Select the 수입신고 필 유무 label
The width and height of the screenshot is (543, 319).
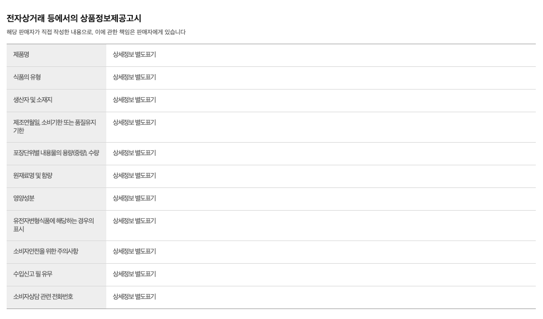(x=33, y=274)
